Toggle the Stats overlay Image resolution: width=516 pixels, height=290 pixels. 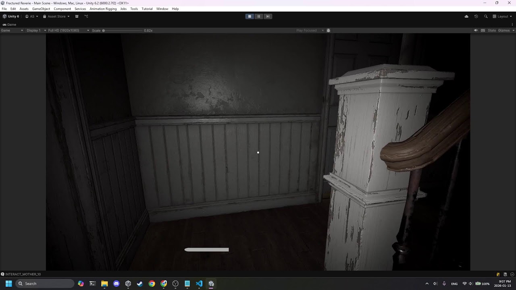[x=492, y=30]
